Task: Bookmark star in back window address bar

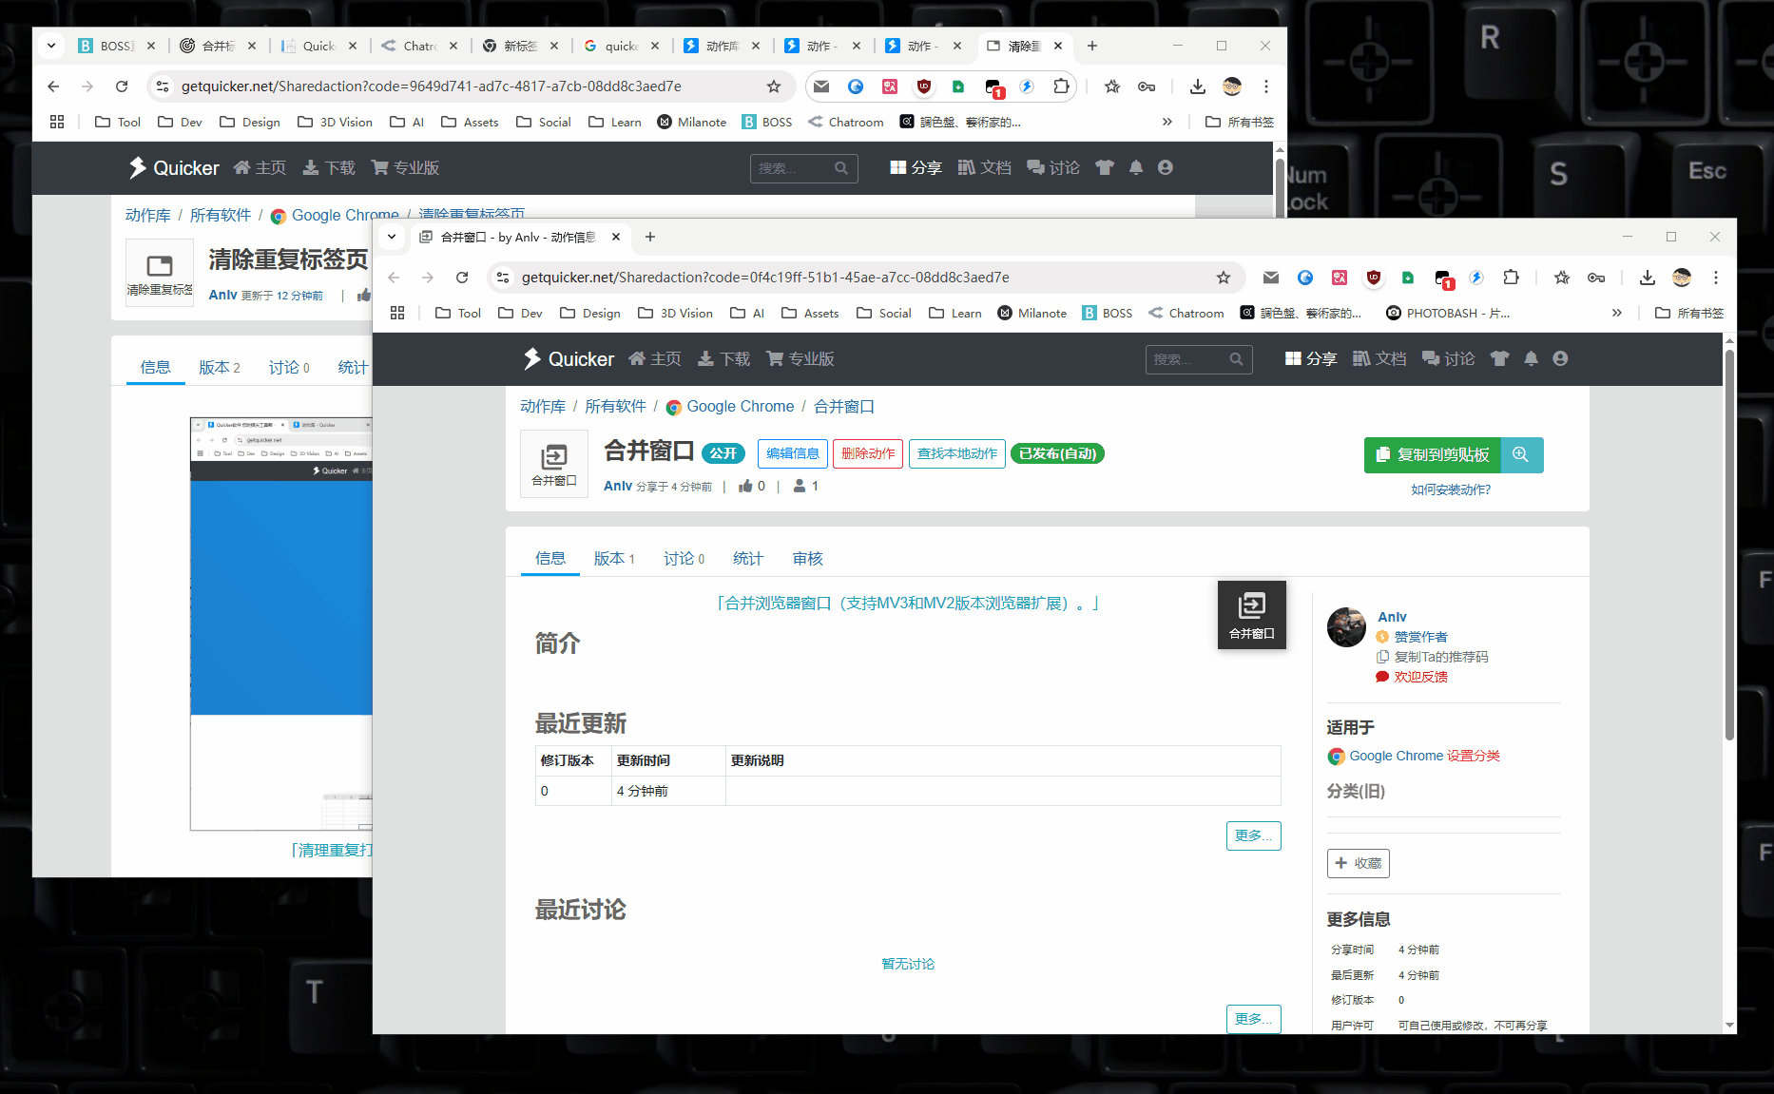Action: tap(774, 86)
